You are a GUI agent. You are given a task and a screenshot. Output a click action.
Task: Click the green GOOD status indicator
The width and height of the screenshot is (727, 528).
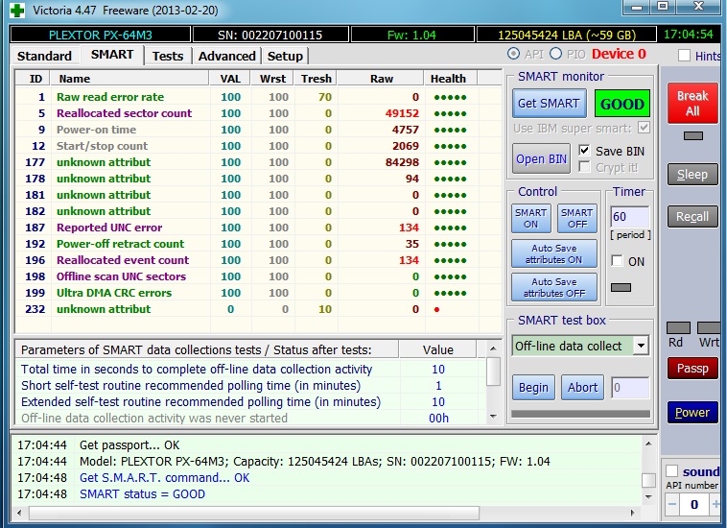[621, 104]
